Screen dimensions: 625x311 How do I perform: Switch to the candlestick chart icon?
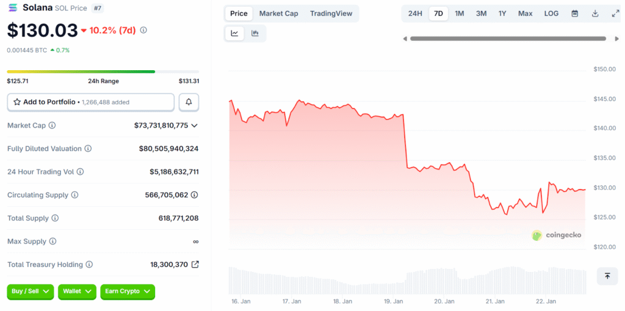click(255, 34)
